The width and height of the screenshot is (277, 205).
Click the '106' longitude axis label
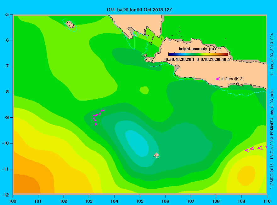(165, 201)
